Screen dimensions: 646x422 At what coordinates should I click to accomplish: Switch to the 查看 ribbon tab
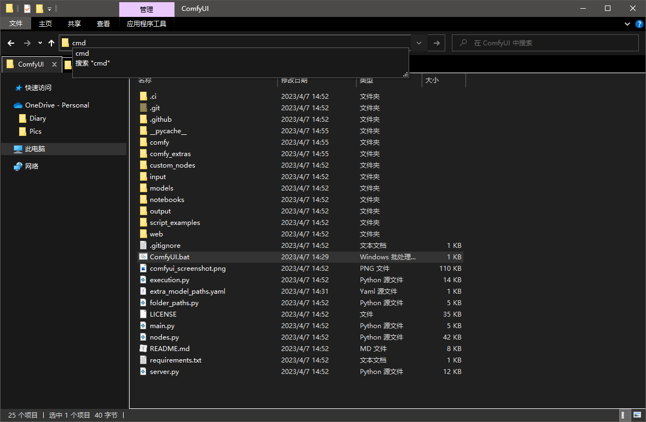(103, 24)
